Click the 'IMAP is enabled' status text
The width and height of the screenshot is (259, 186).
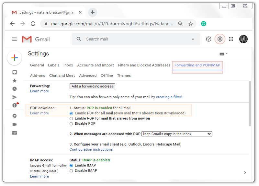click(96, 160)
